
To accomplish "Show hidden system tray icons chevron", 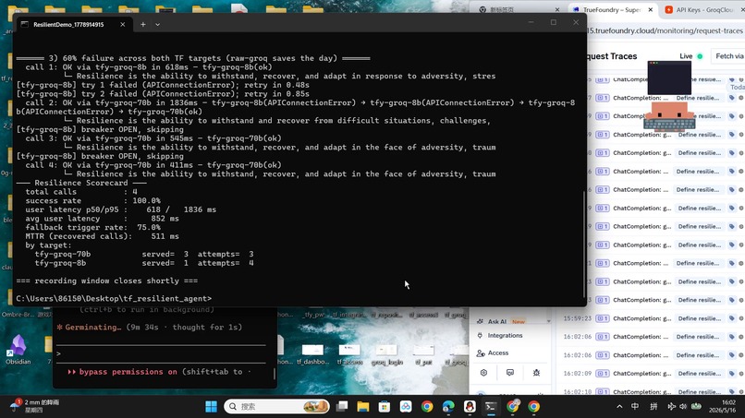I will 619,407.
